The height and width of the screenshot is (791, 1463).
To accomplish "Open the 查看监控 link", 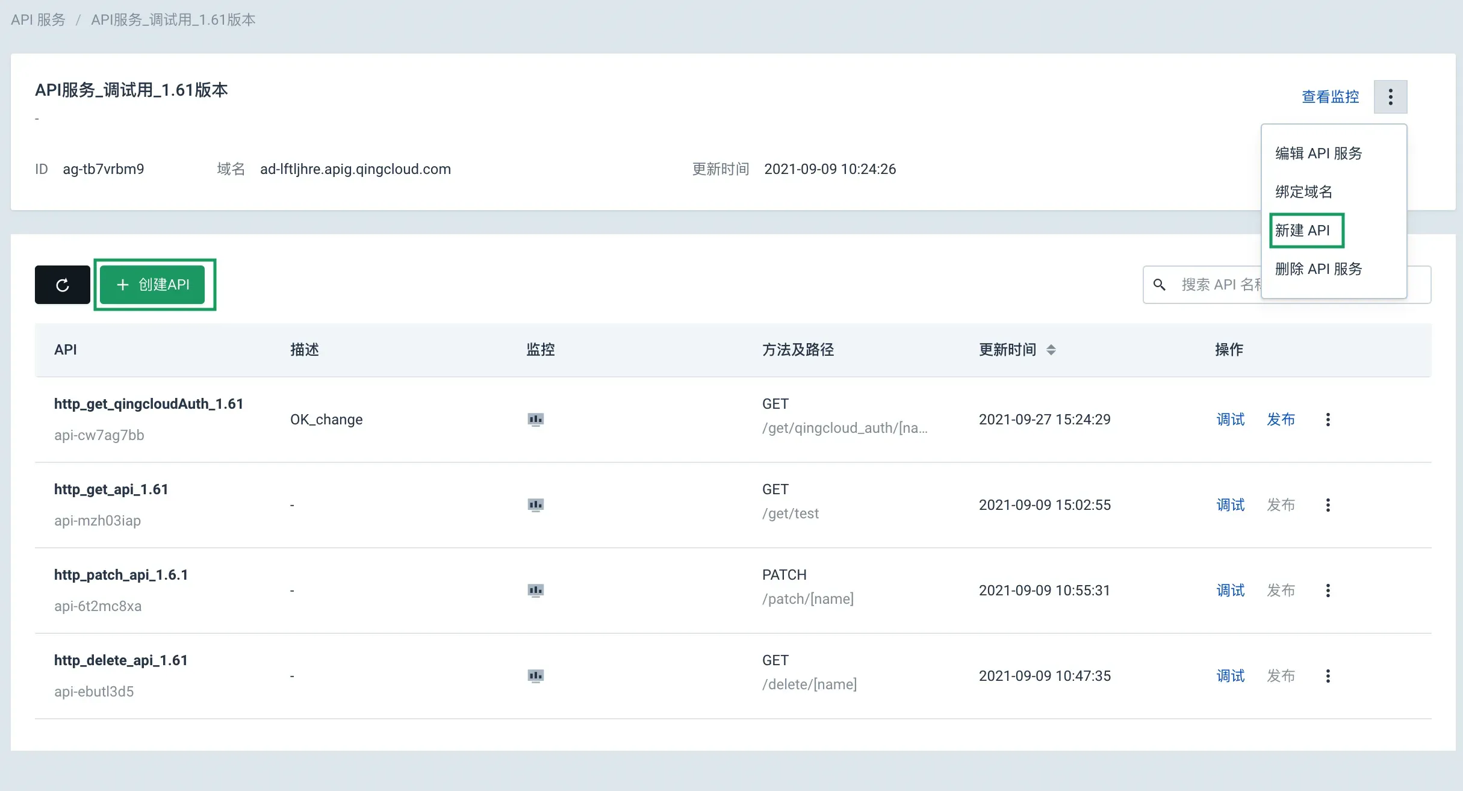I will [1330, 97].
